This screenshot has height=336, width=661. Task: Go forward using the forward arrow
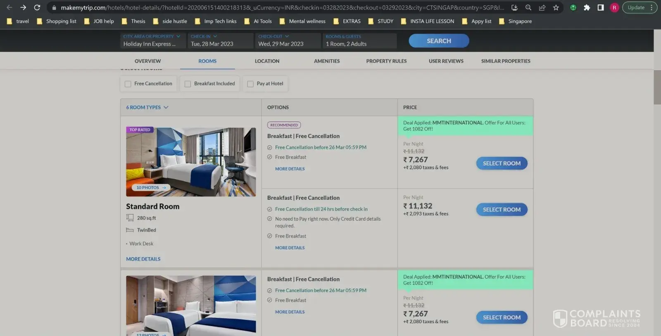[x=23, y=7]
